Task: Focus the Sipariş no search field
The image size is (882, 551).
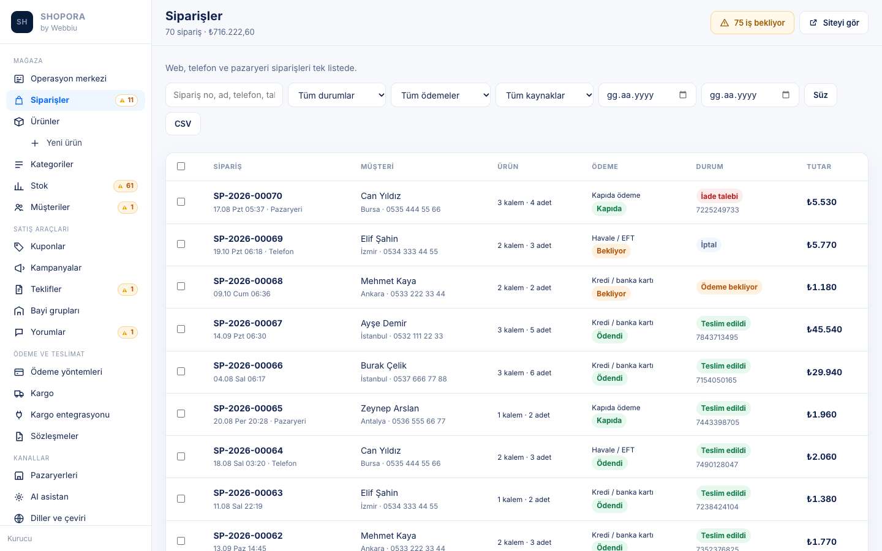Action: (x=224, y=95)
